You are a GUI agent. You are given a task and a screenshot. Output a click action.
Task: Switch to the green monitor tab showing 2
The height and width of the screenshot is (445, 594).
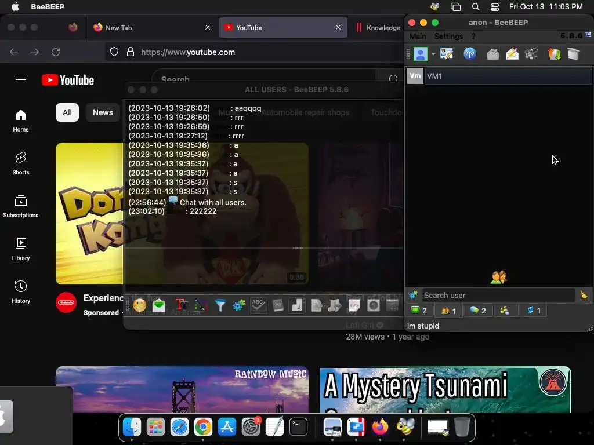(x=419, y=311)
